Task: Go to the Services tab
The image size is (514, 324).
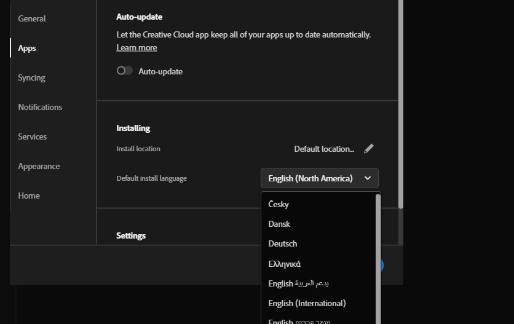Action: click(32, 136)
